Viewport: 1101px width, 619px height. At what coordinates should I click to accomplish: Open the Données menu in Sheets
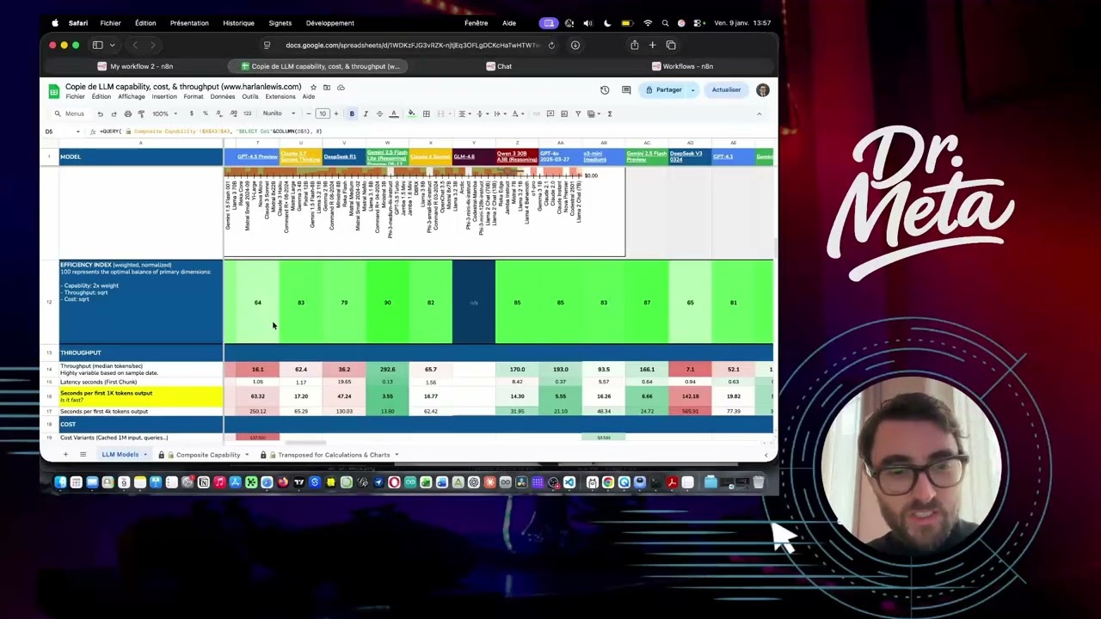point(223,96)
